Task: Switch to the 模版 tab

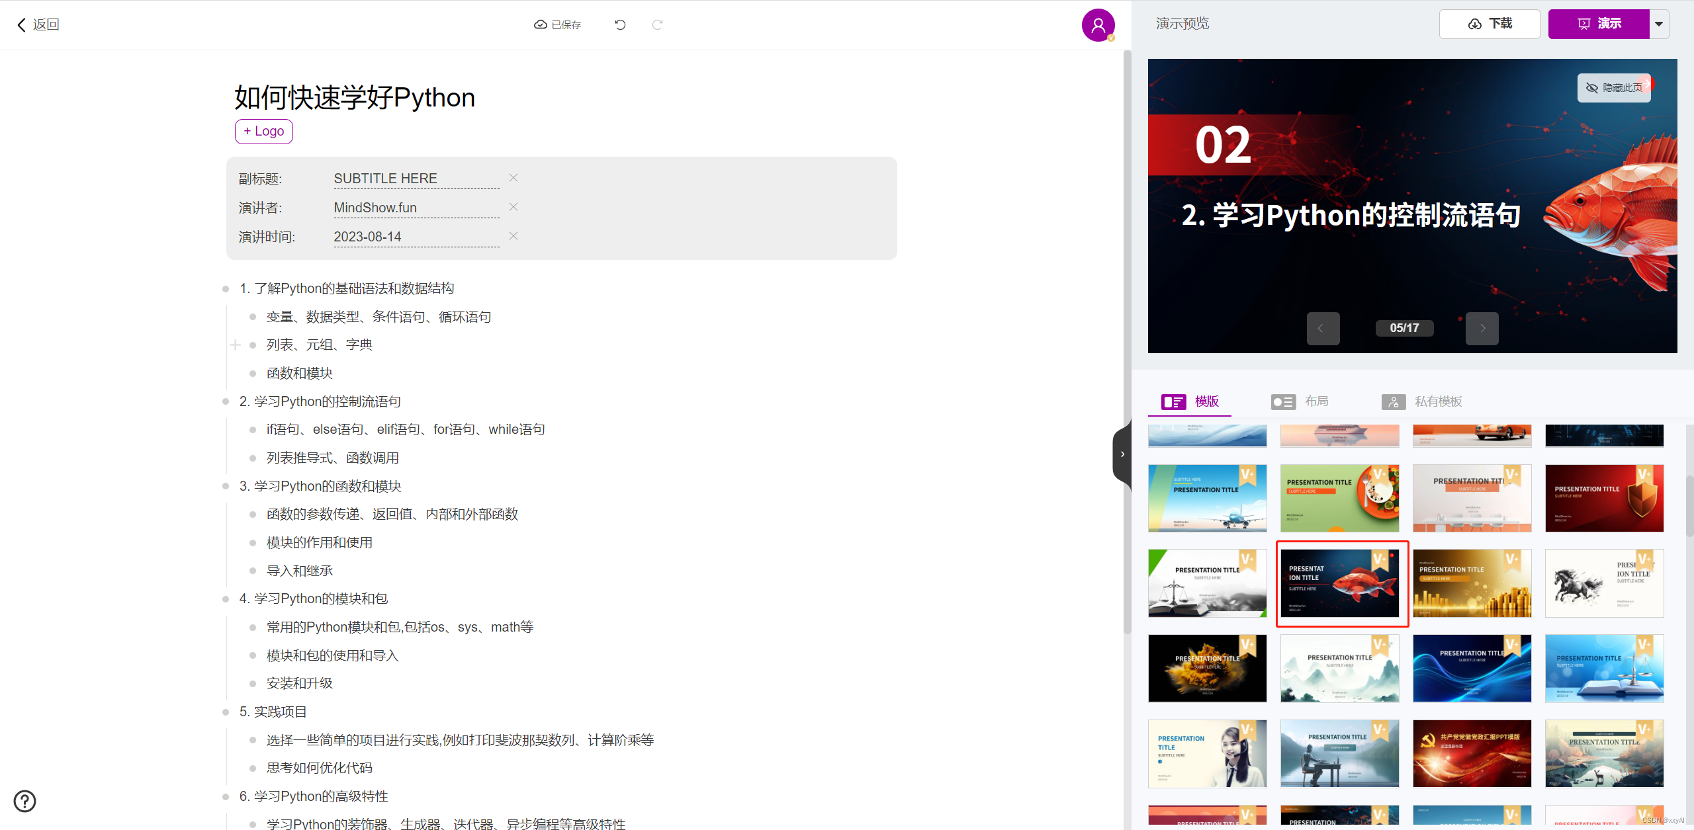Action: pos(1190,401)
